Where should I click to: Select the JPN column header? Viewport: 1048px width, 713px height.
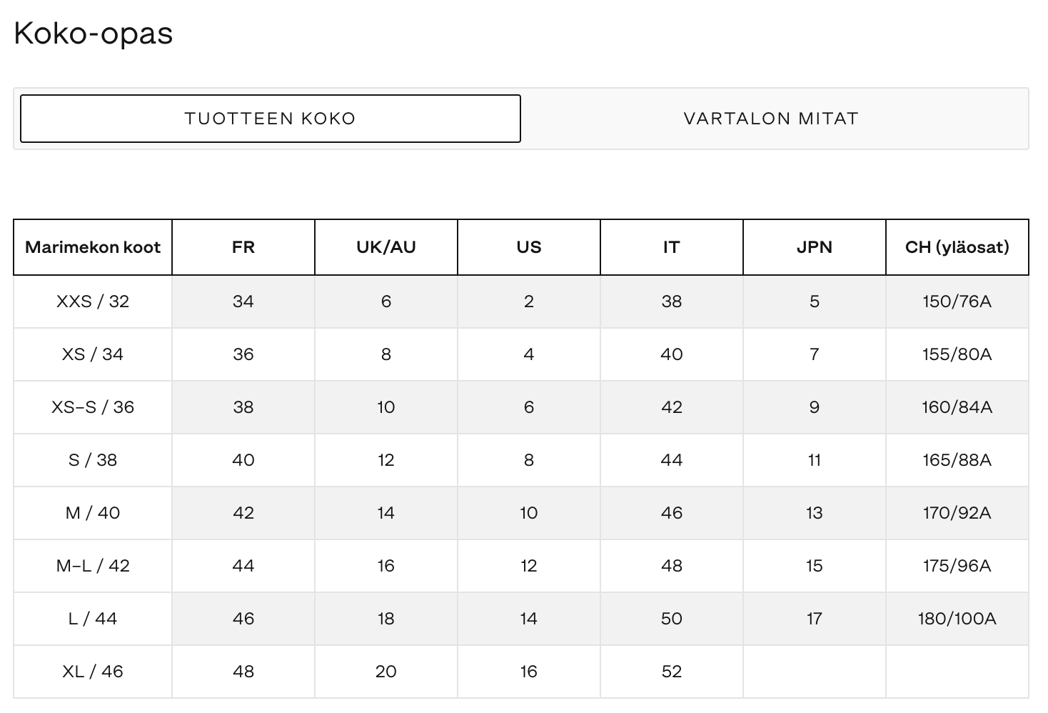(815, 247)
